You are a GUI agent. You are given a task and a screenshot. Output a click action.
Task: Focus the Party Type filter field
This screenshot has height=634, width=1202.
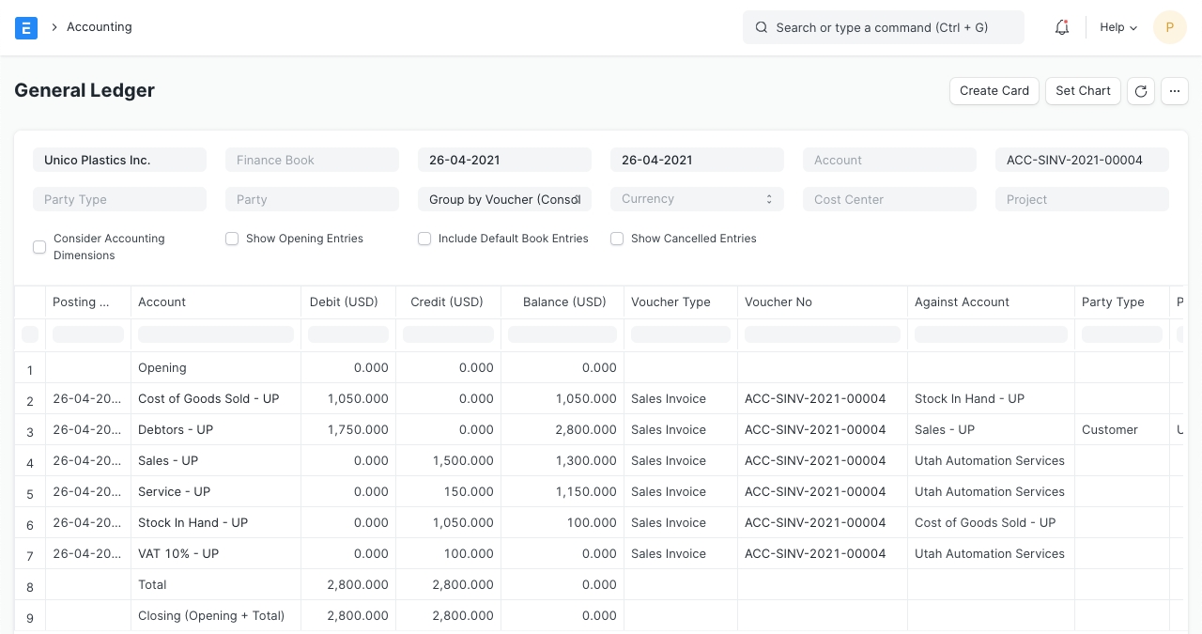(x=119, y=199)
